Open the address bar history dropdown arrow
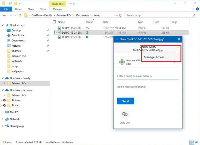Image resolution: width=200 pixels, height=145 pixels. 116,15
